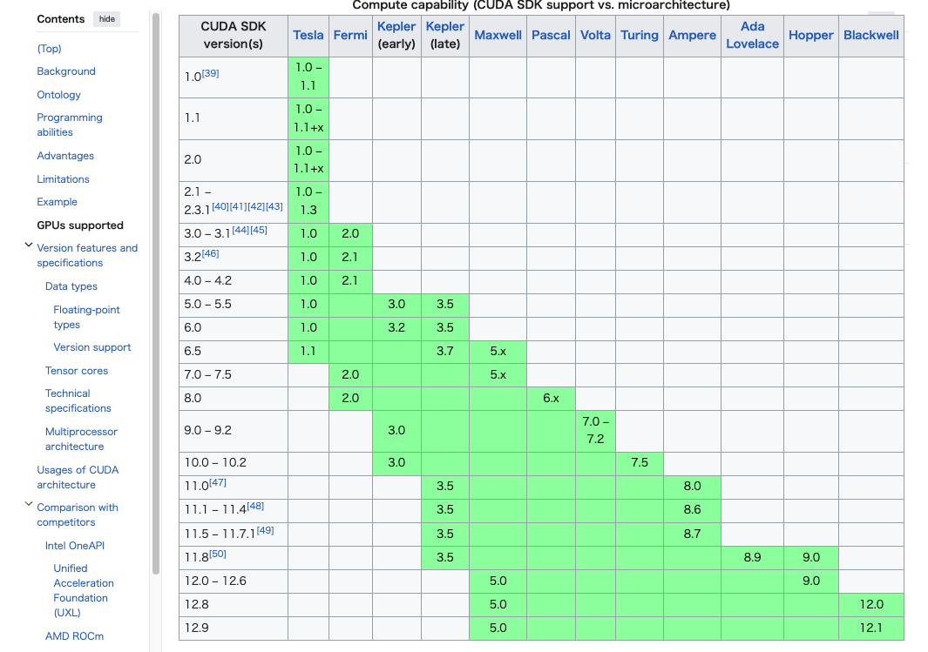This screenshot has height=652, width=928.
Task: Open the Limitations section
Action: coord(63,179)
